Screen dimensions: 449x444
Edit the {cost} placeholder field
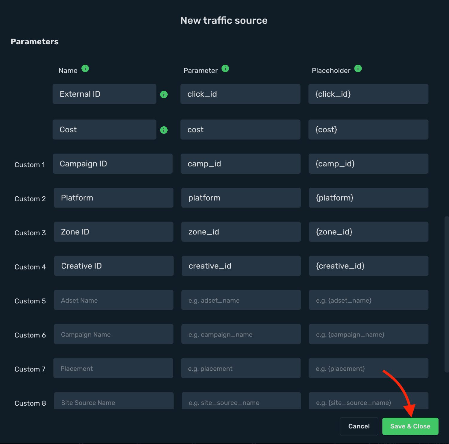368,130
